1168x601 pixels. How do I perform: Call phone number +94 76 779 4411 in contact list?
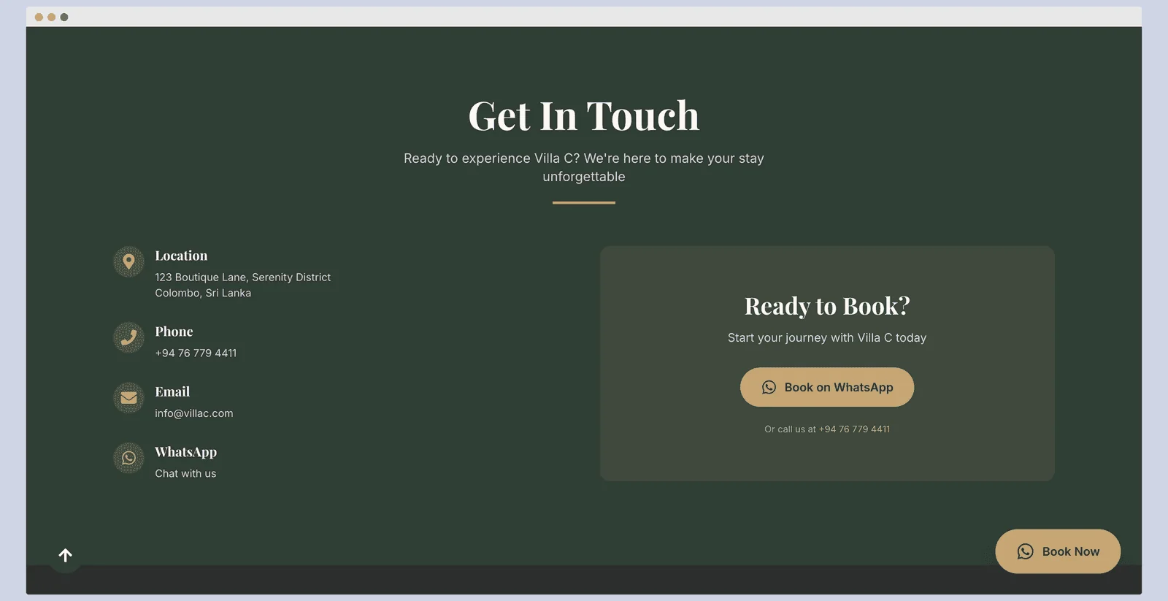click(196, 353)
